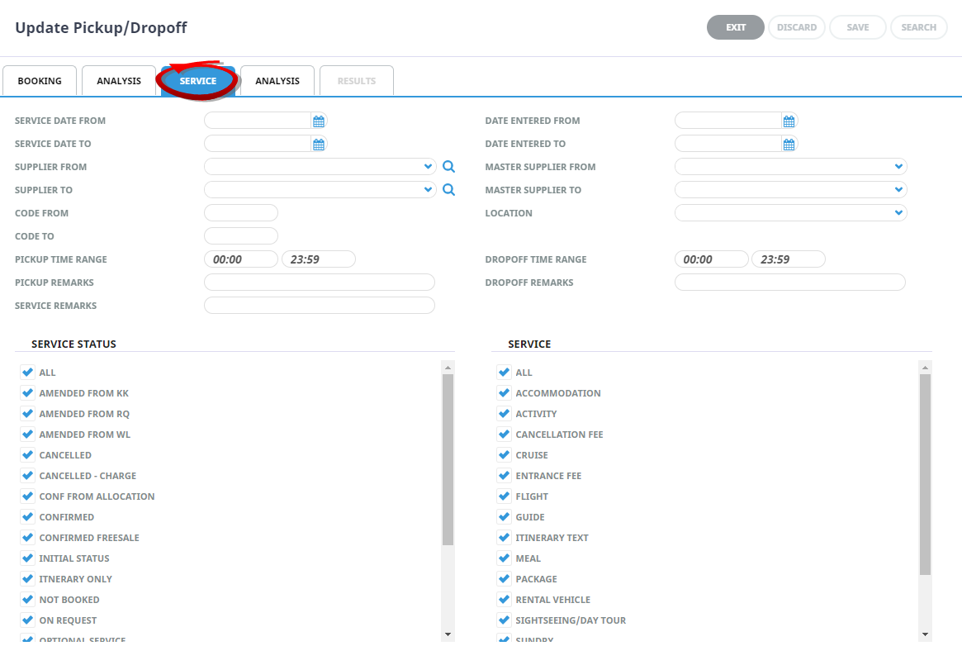Toggle the Accommodation service checkbox
The image size is (962, 665).
(505, 393)
